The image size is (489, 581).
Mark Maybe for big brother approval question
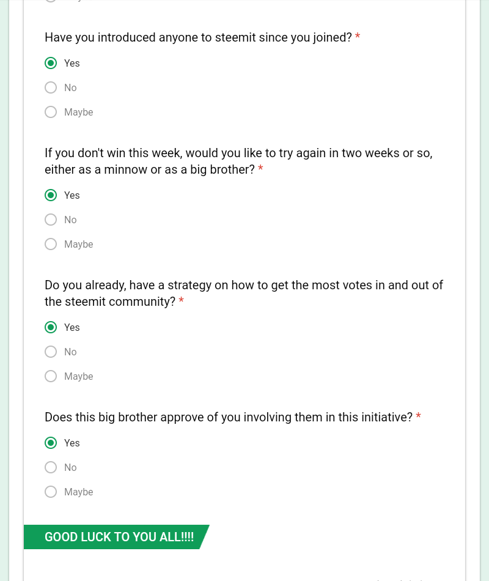point(51,492)
